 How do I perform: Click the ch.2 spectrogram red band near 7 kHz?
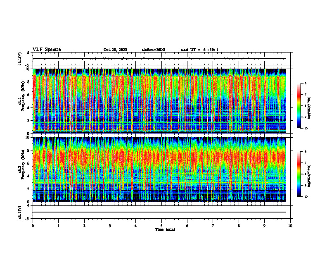click(159, 157)
